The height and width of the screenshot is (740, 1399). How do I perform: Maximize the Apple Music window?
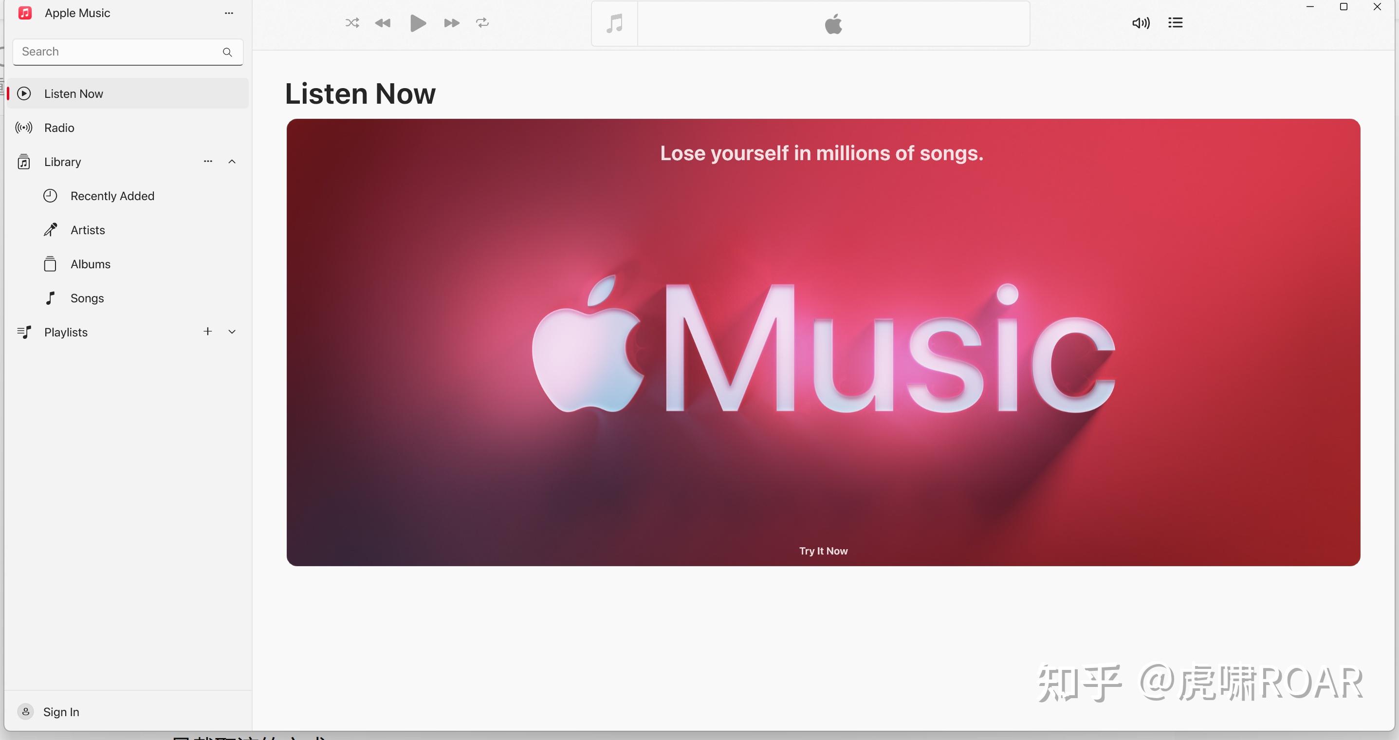[1344, 6]
